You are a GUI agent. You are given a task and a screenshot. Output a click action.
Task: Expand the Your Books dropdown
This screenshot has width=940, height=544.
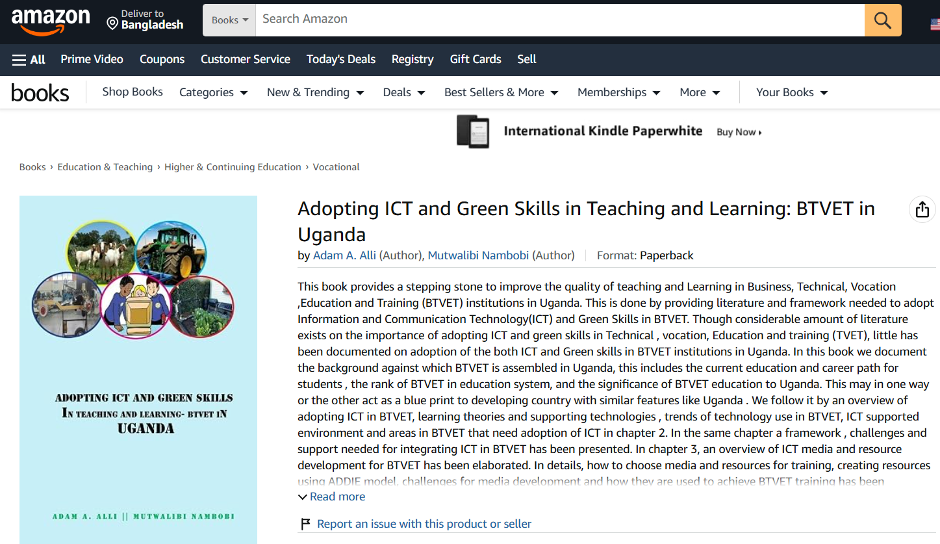(x=792, y=92)
